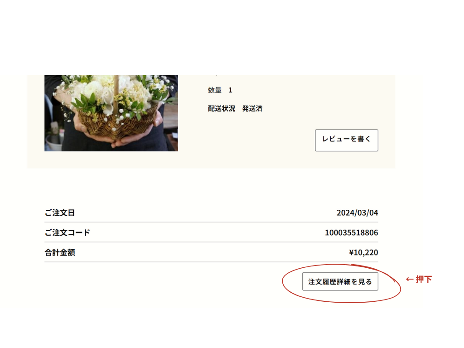Click the 合計金額 label
Viewport: 464px width, 348px height.
tap(59, 252)
